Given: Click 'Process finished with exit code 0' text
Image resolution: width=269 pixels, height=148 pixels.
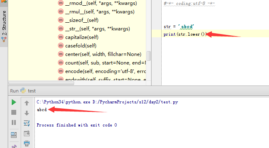Looking at the screenshot, I should pyautogui.click(x=77, y=125).
